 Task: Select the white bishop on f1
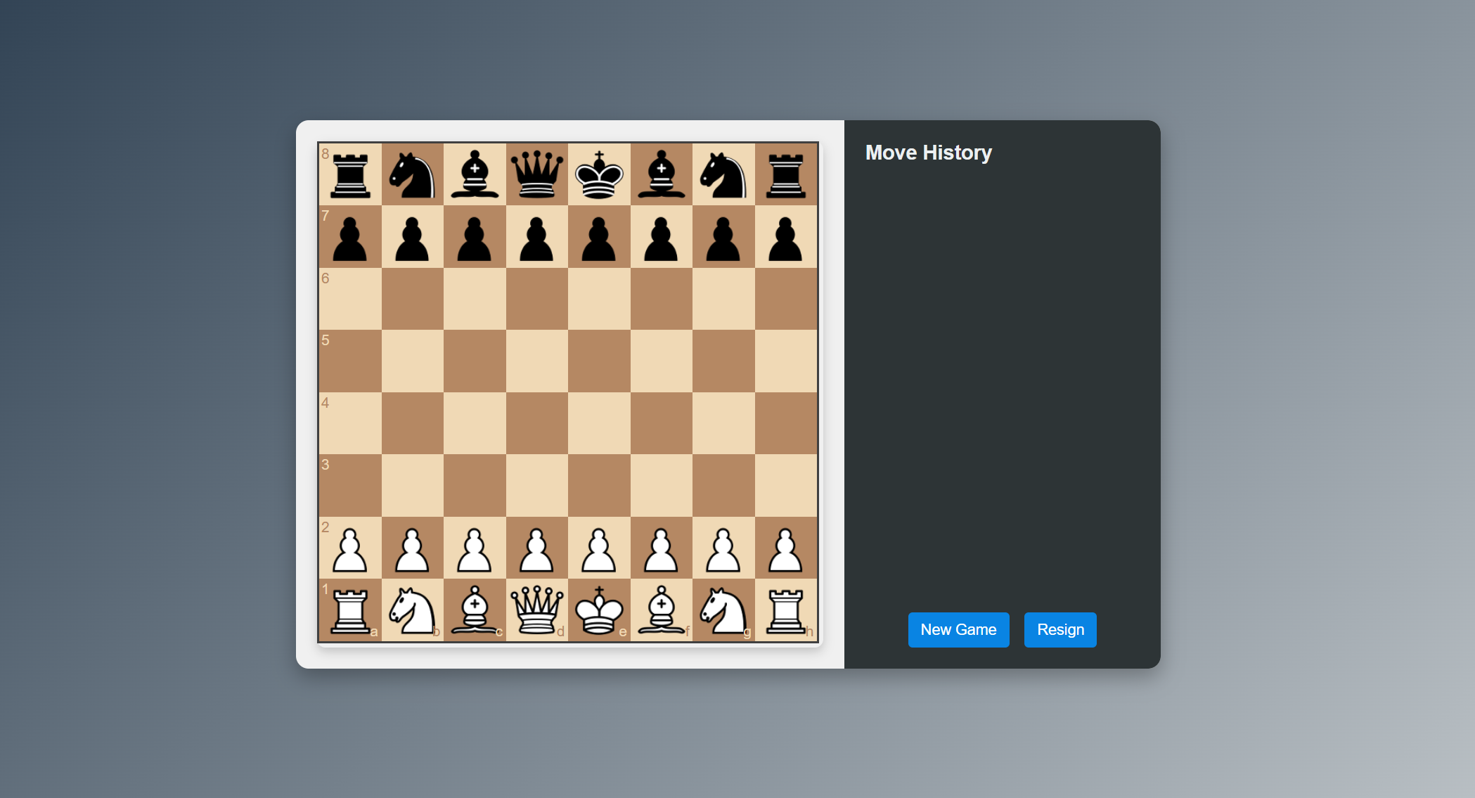point(661,609)
